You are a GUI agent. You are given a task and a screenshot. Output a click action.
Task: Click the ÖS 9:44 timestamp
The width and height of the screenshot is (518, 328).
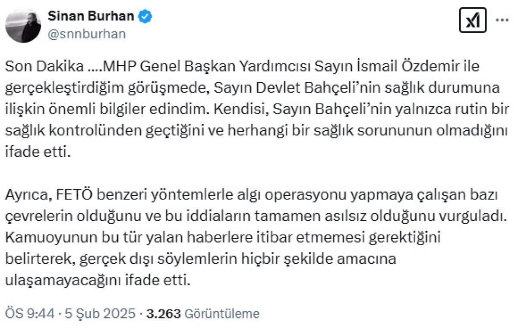tap(29, 313)
